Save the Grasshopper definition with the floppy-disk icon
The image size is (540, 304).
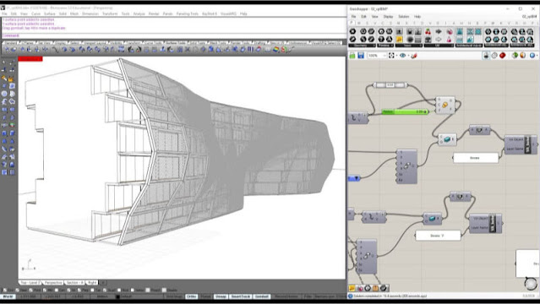361,56
